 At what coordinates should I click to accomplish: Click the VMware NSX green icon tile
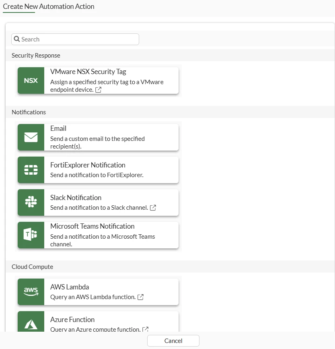click(x=31, y=81)
